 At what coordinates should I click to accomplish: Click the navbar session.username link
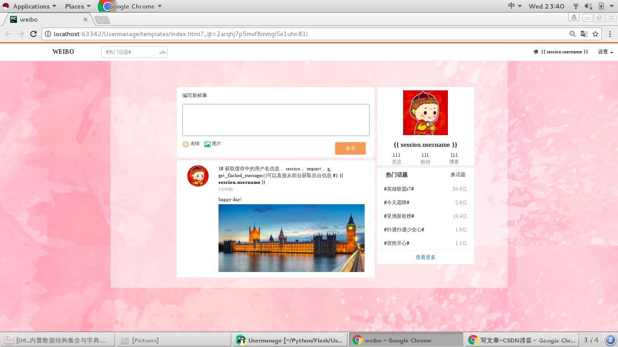[565, 52]
